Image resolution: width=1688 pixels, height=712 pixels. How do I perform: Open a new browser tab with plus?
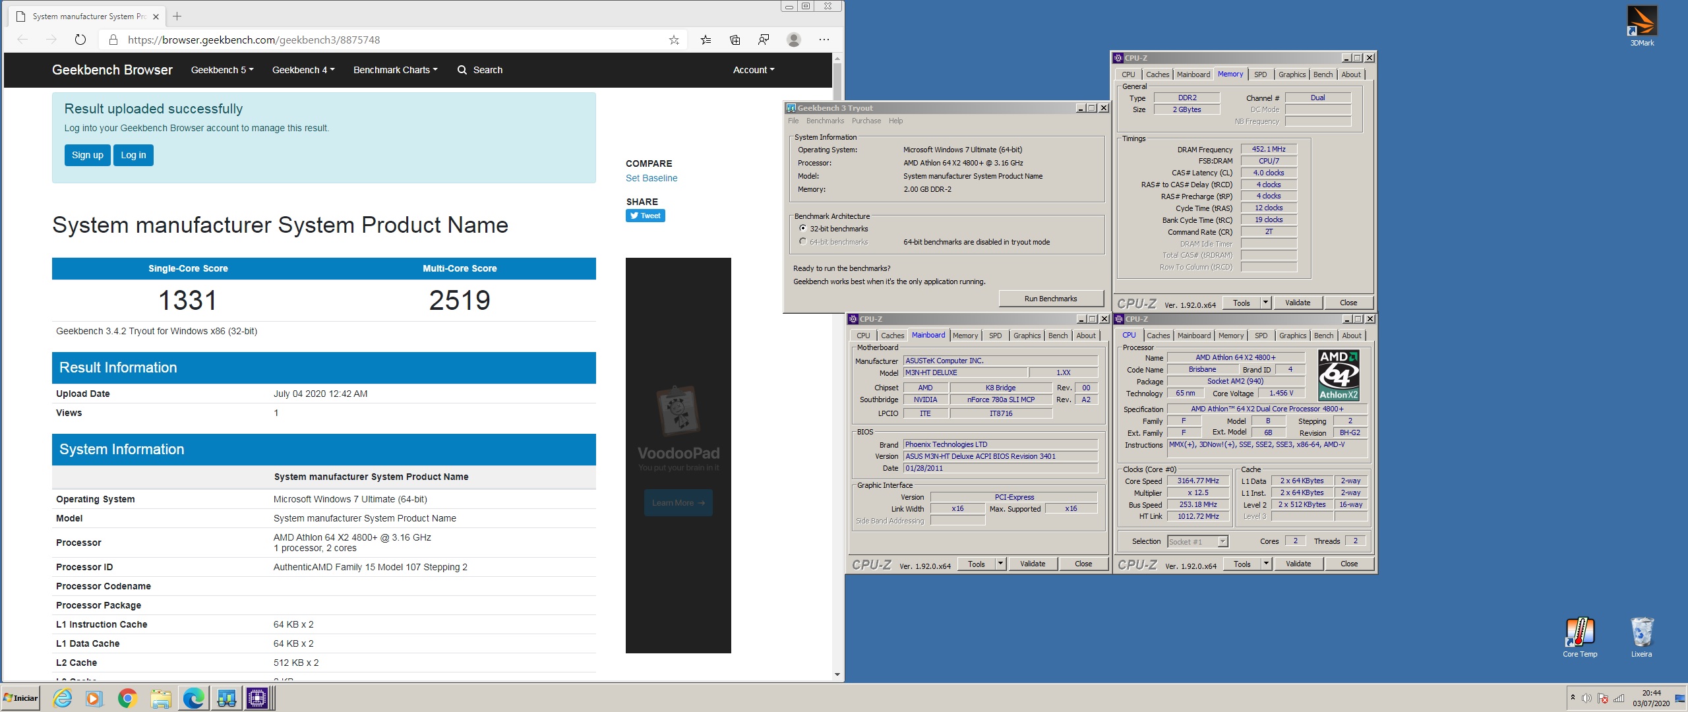[x=177, y=16]
